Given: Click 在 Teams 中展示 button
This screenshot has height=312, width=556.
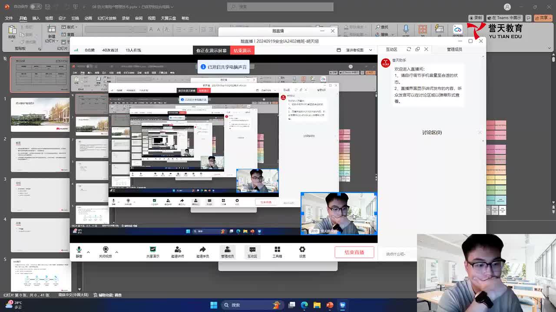Looking at the screenshot, I should point(504,18).
